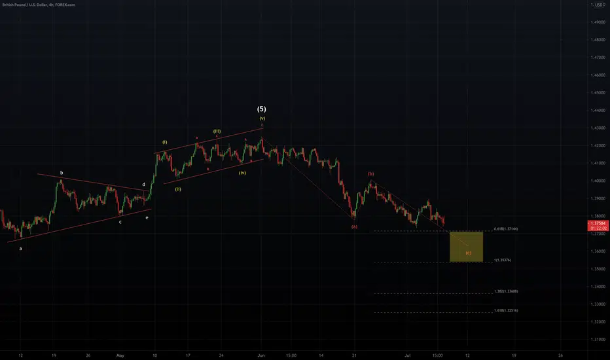Click the 1.42000 price axis label

[x=598, y=145]
